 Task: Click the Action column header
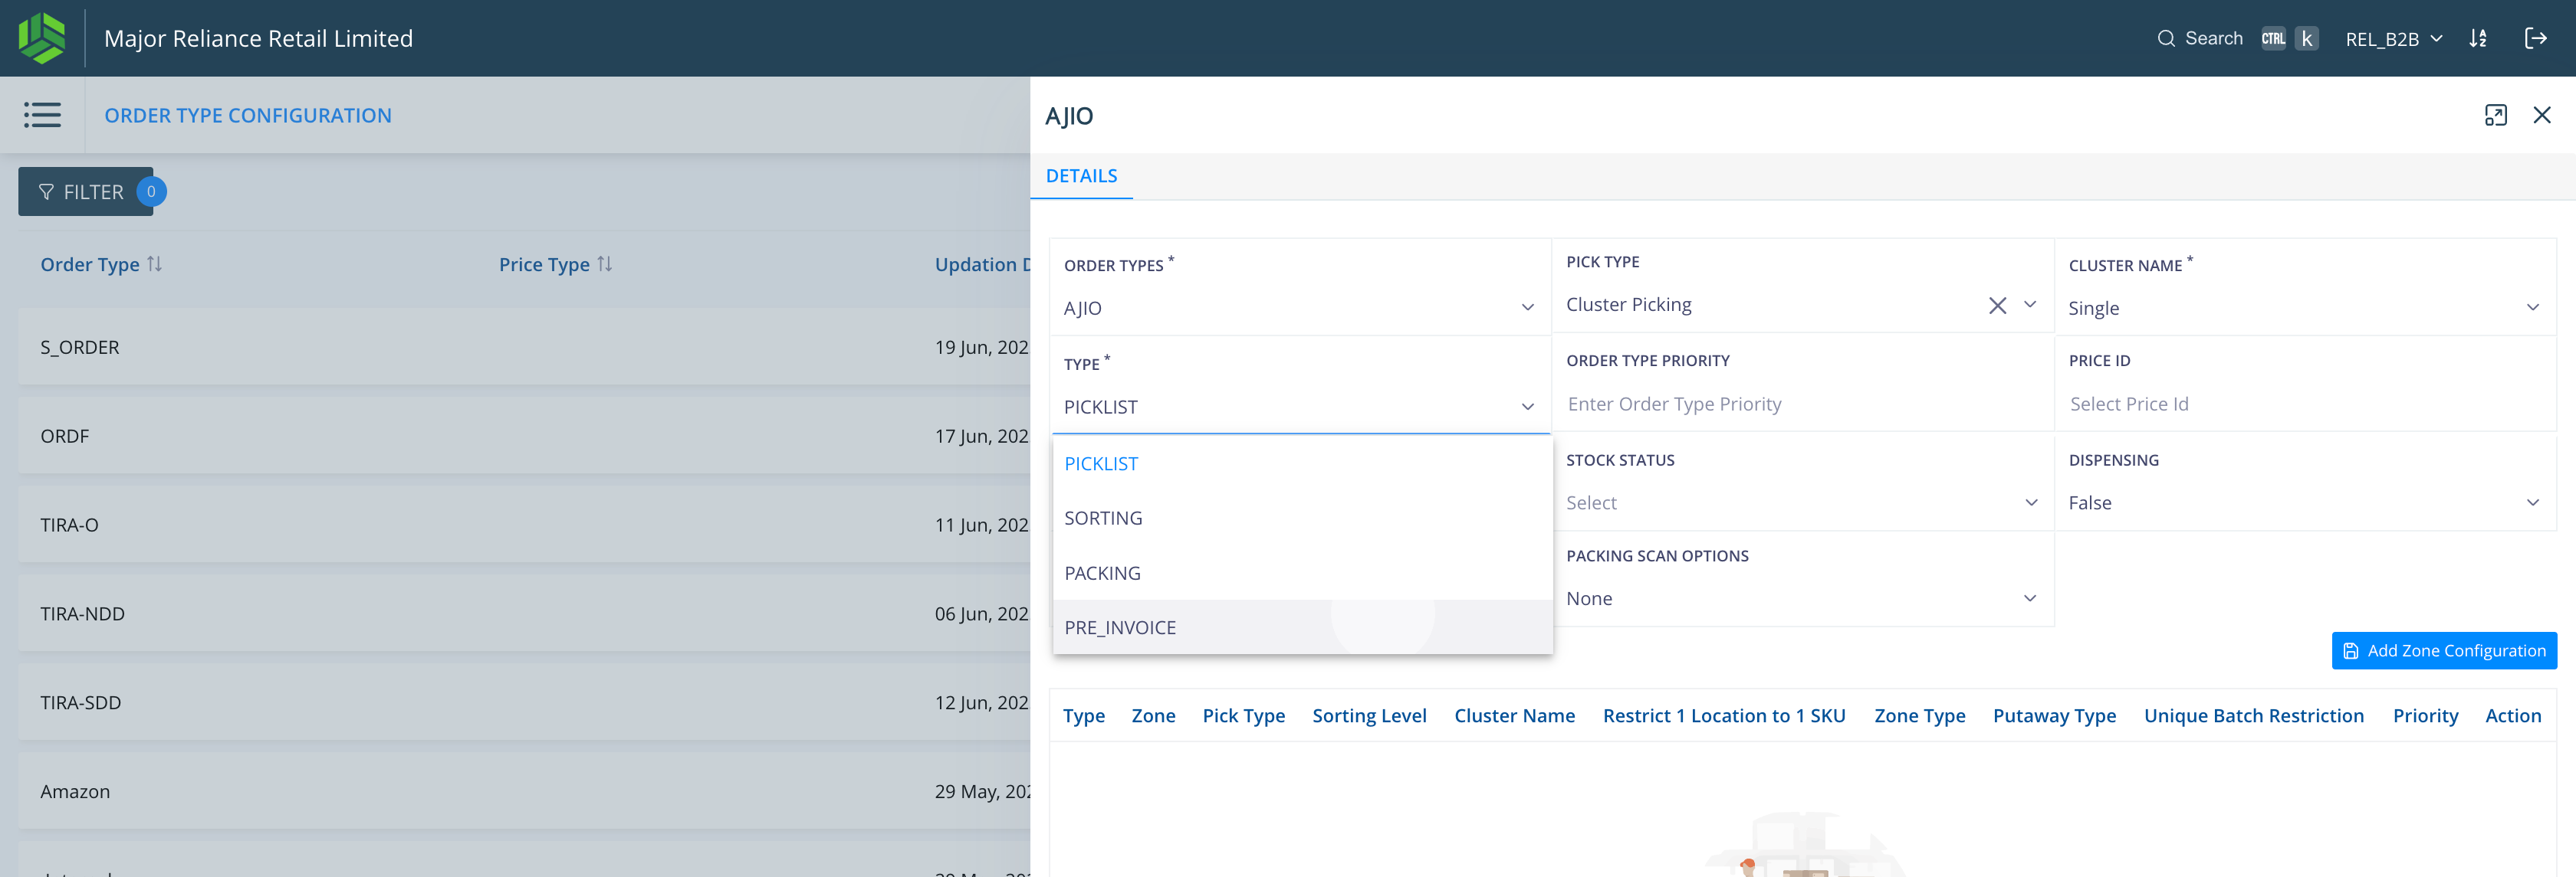coord(2512,715)
